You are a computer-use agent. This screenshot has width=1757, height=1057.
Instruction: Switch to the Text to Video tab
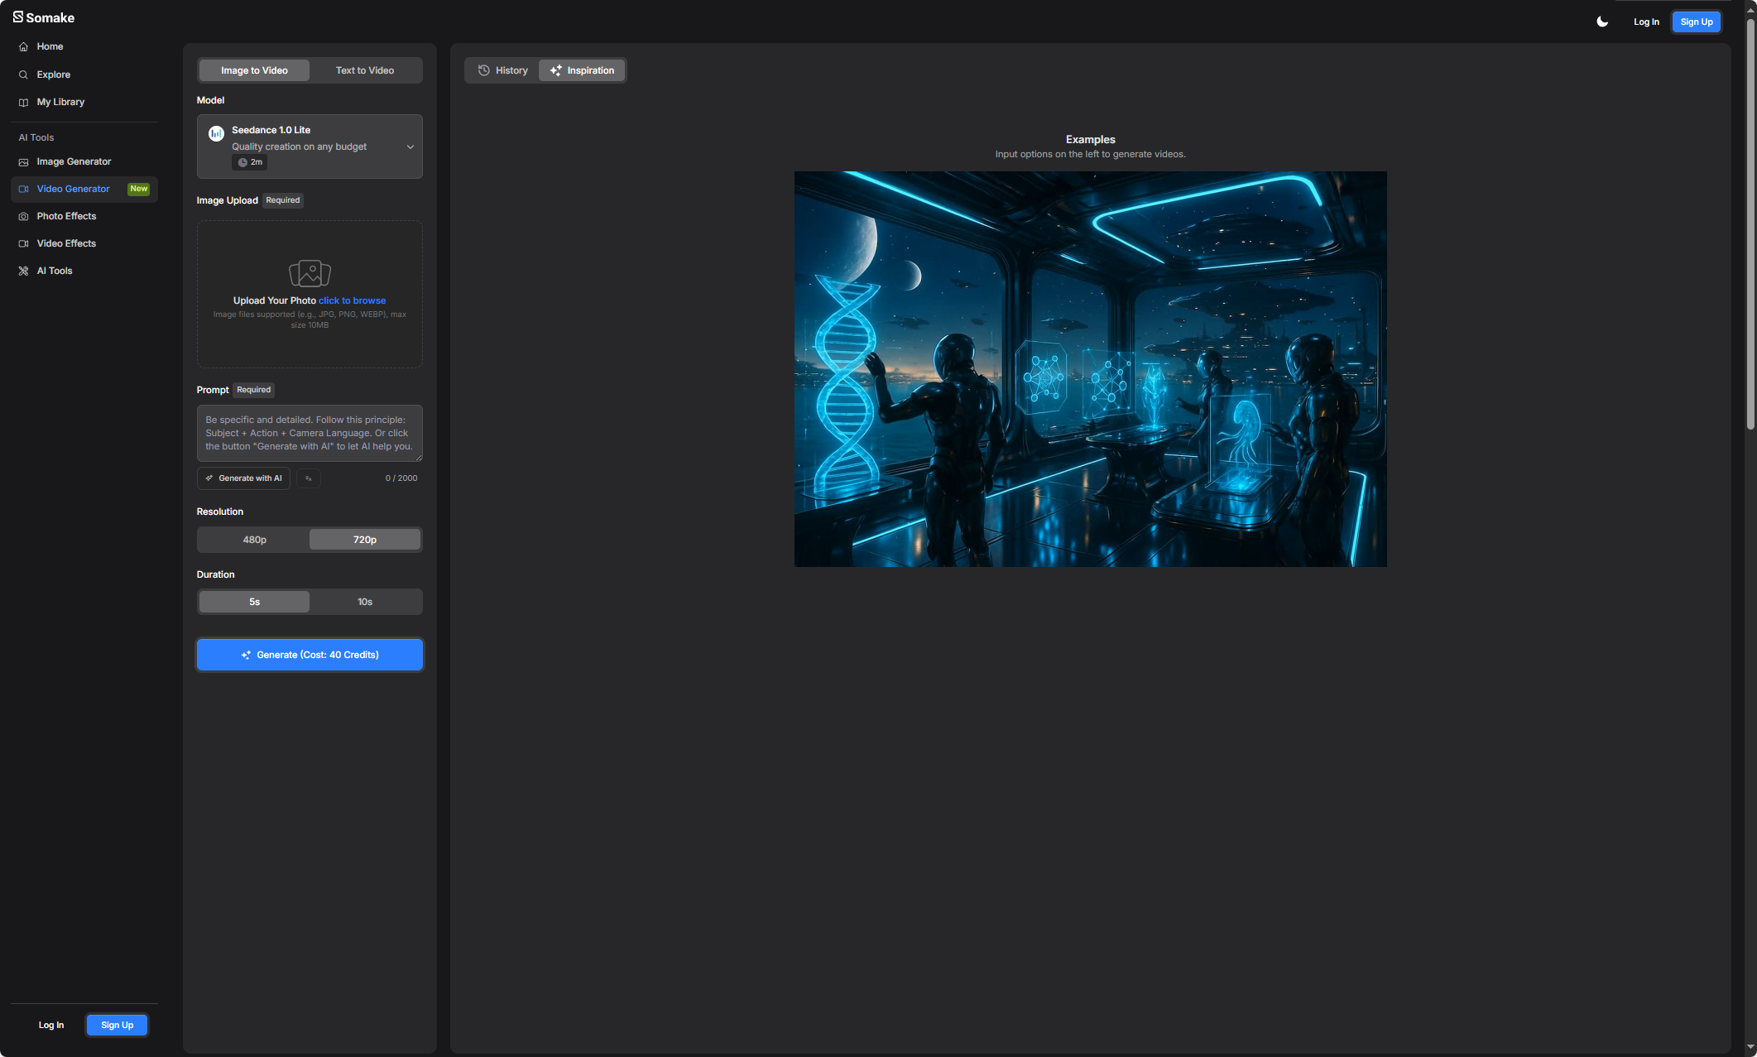point(365,70)
